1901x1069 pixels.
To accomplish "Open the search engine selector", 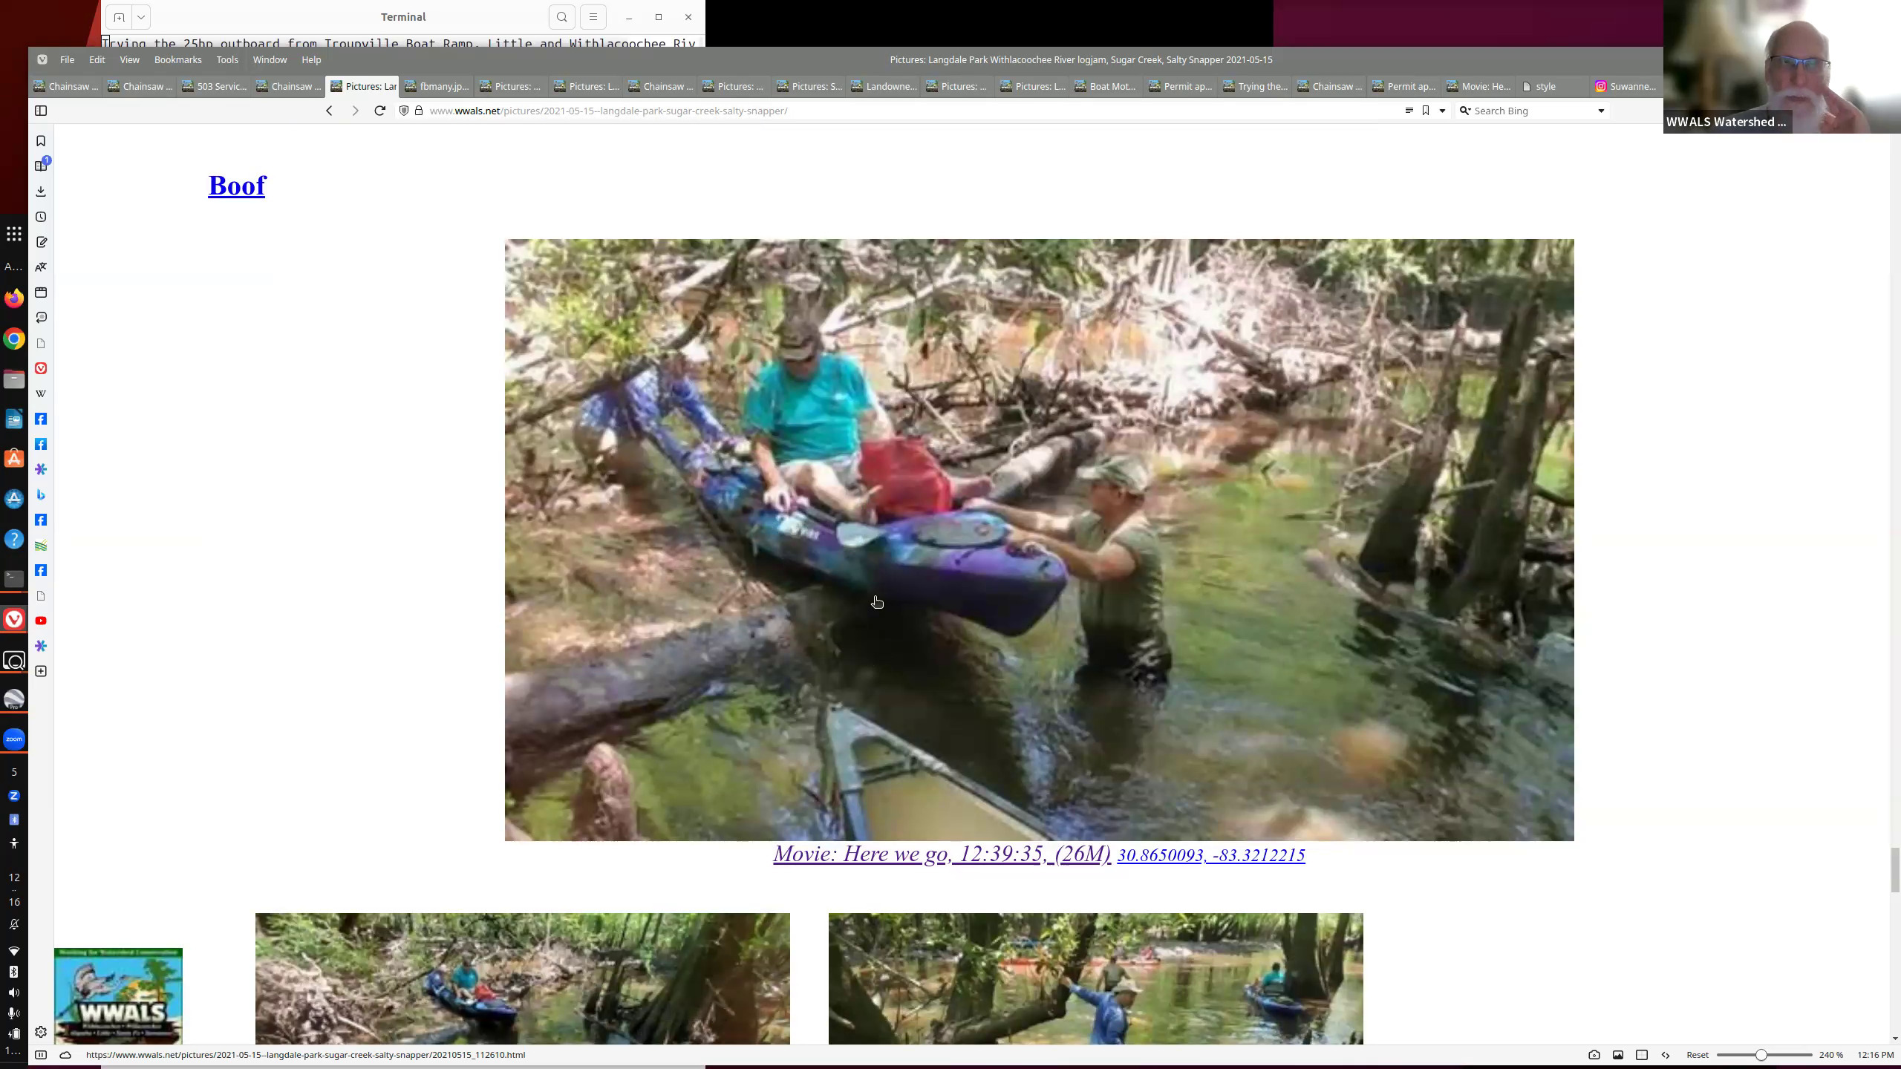I will (1465, 111).
